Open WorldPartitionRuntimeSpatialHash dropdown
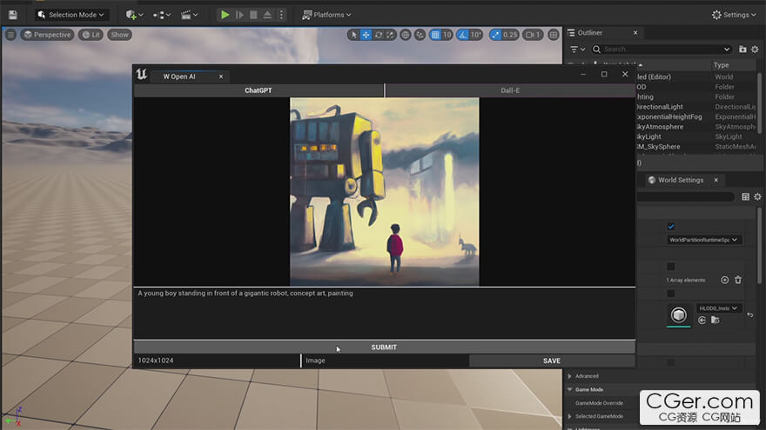The image size is (766, 430). (703, 240)
